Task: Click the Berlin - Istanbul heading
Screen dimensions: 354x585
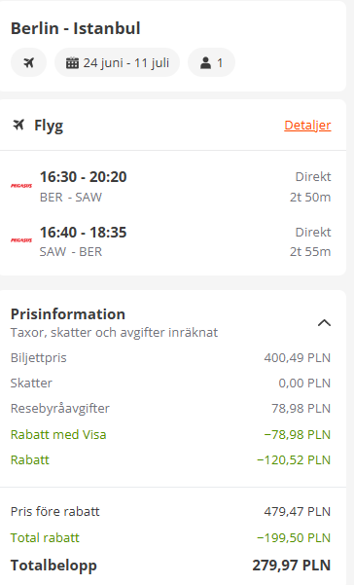Action: pos(76,28)
